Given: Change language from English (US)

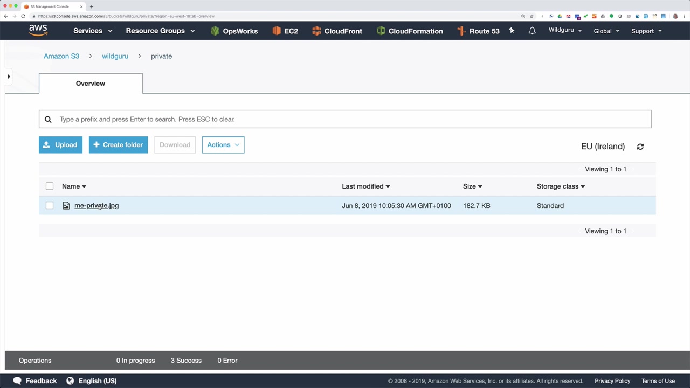Looking at the screenshot, I should click(98, 380).
